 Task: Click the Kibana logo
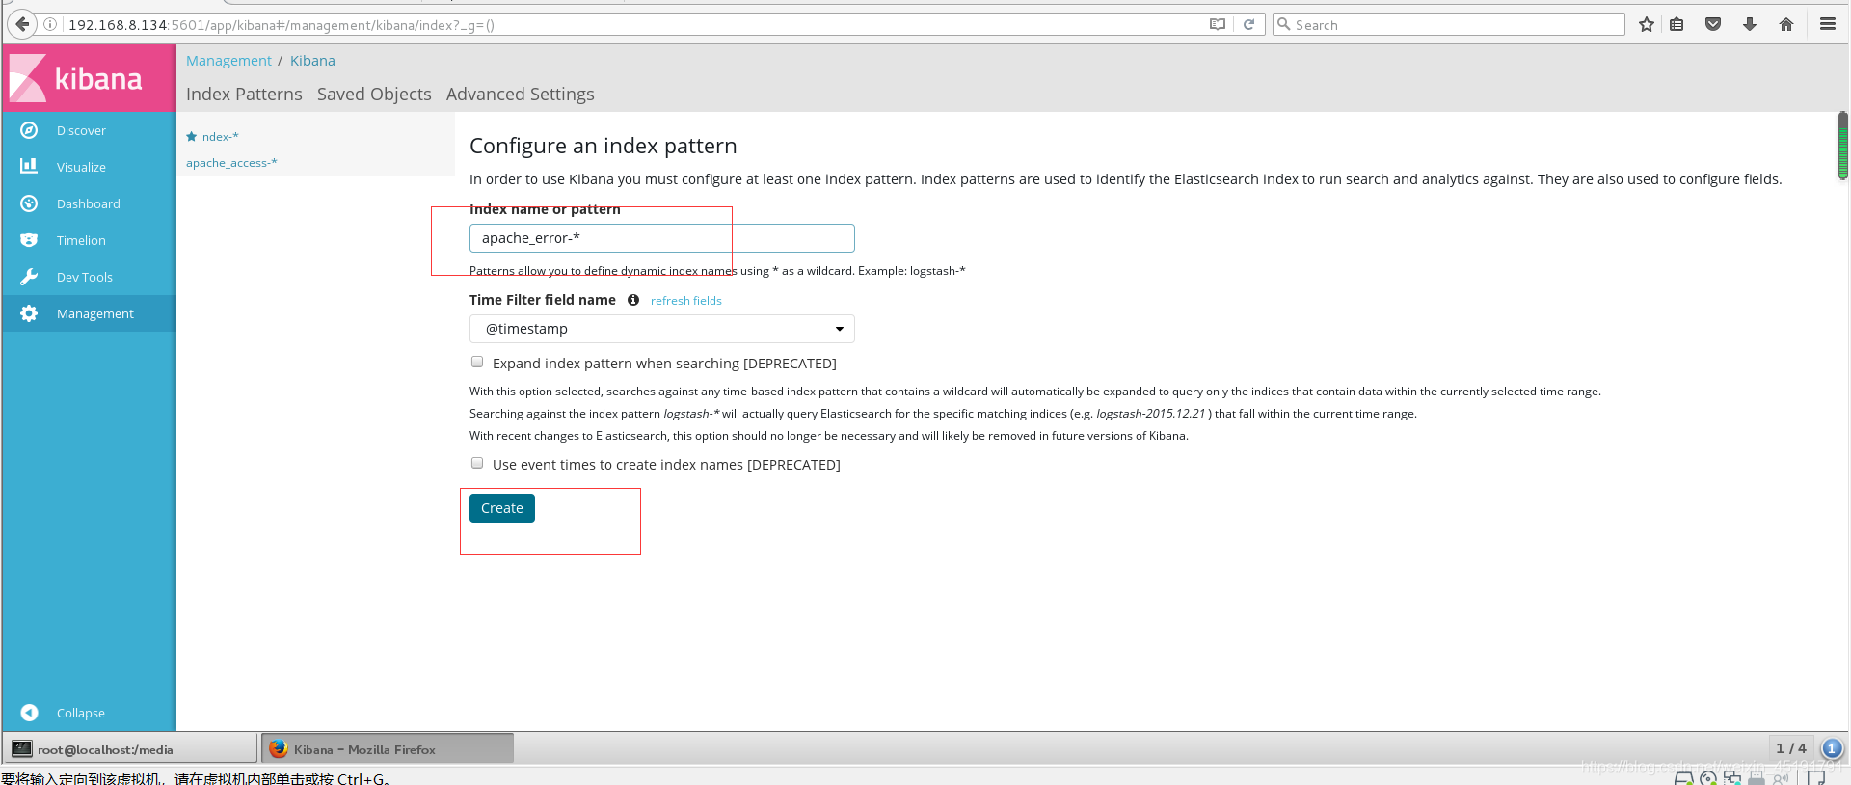(x=90, y=78)
